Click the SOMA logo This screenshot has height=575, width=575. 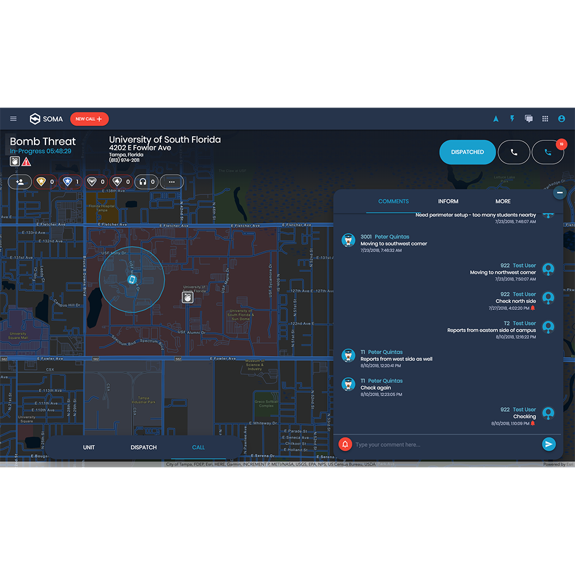(46, 119)
